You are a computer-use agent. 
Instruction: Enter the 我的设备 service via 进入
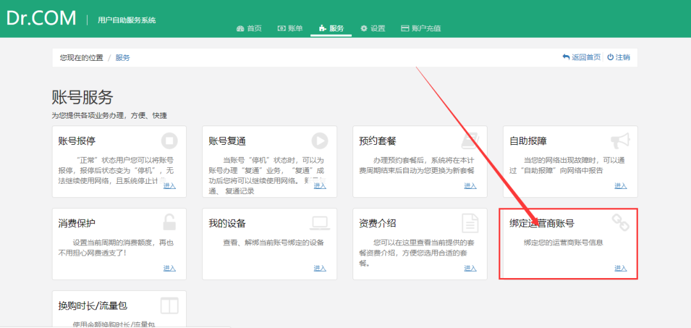coord(320,268)
